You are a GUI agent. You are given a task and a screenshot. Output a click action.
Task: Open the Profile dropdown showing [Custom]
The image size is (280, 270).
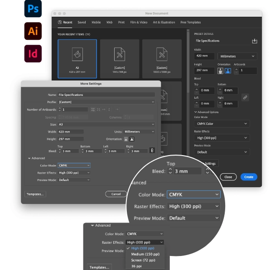point(106,102)
